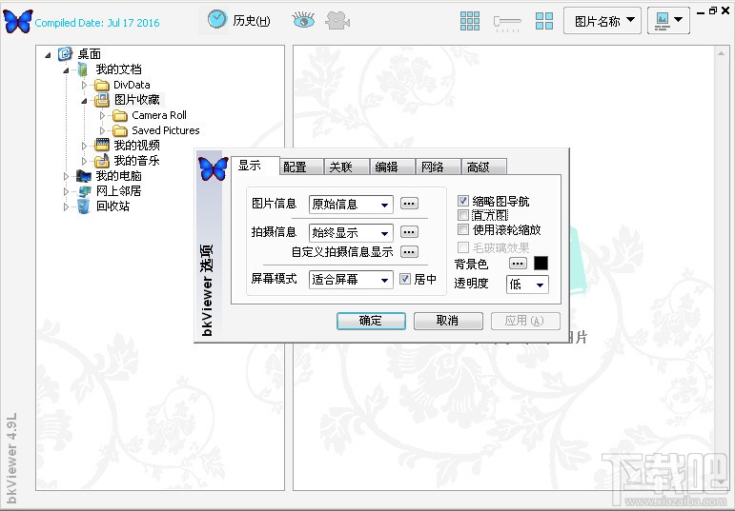Collapse the 我的文档 tree node
The image size is (735, 511).
point(66,70)
